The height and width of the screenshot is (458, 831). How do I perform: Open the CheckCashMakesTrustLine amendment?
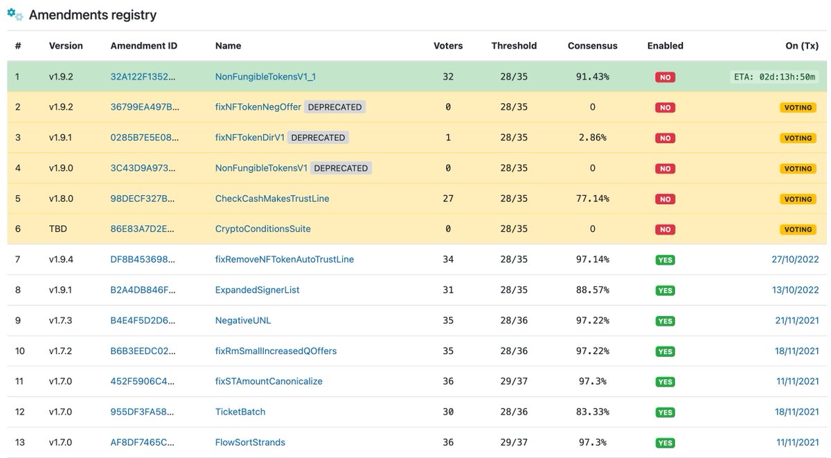click(x=272, y=199)
